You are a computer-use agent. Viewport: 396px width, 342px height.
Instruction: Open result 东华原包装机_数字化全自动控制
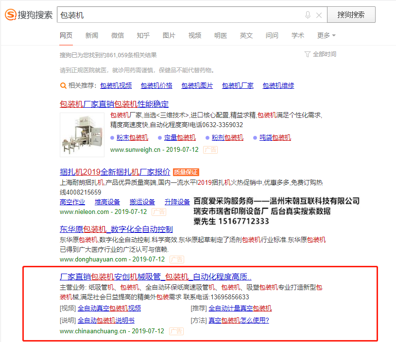[117, 229]
